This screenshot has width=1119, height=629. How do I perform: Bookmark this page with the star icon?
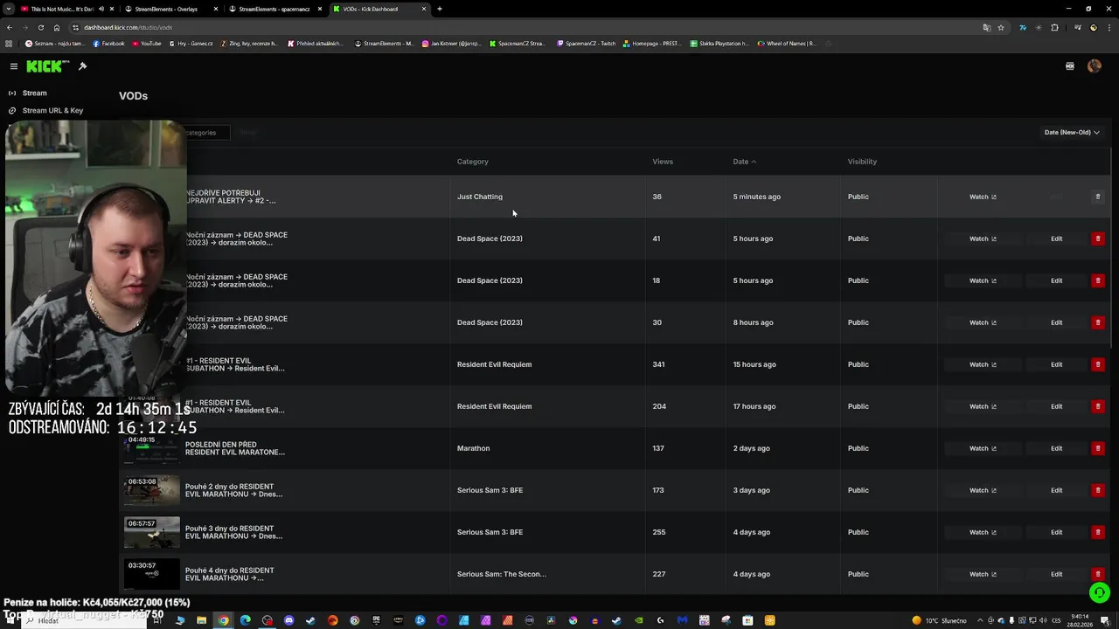click(1001, 27)
